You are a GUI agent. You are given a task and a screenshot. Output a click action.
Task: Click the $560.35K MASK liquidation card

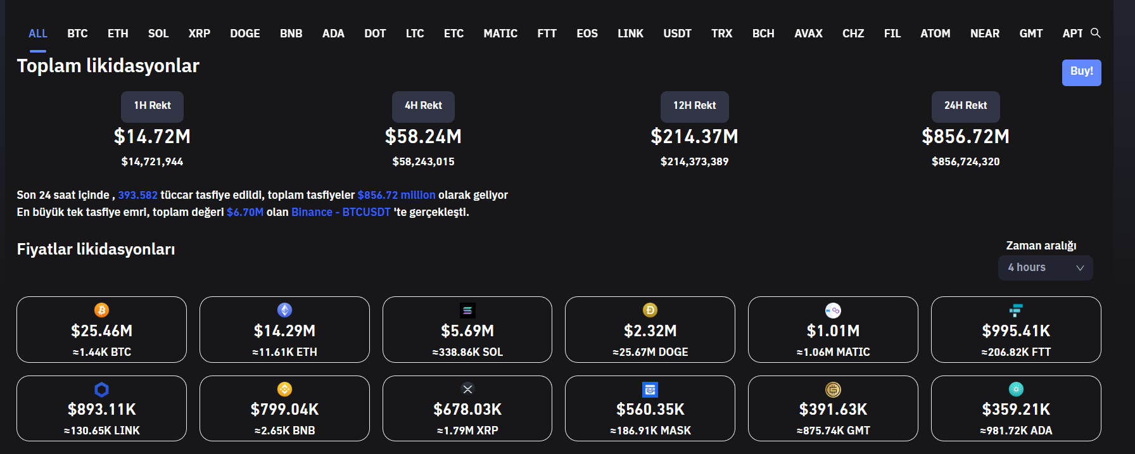pyautogui.click(x=650, y=409)
